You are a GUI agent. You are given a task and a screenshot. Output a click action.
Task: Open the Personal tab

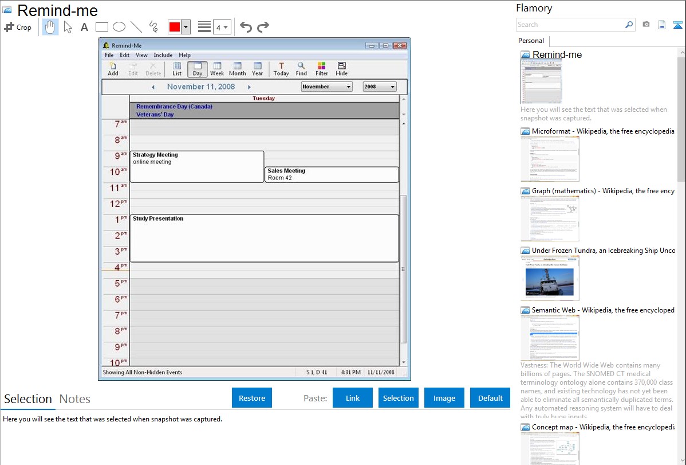pyautogui.click(x=531, y=41)
